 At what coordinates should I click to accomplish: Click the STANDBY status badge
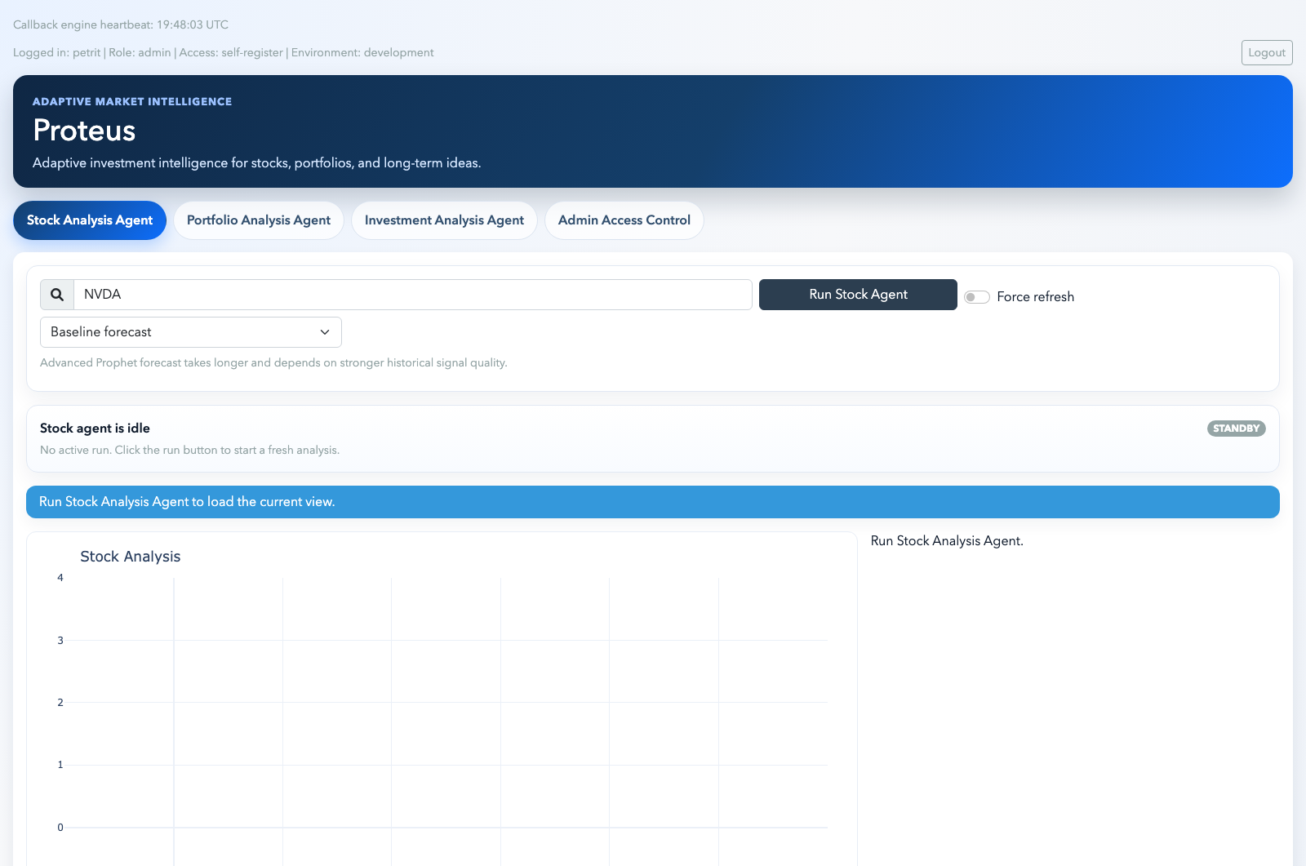pos(1236,428)
